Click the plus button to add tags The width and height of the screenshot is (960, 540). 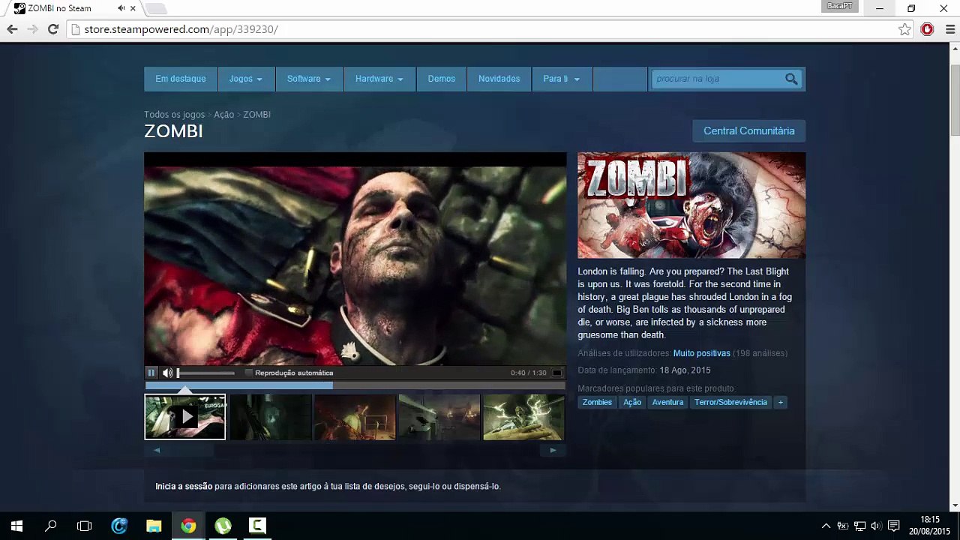click(x=781, y=403)
